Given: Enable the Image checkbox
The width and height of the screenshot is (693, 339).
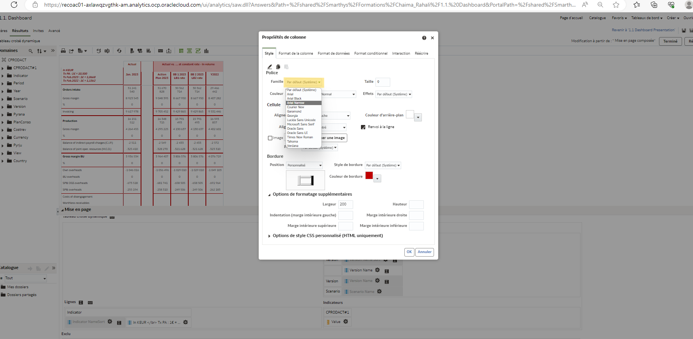Looking at the screenshot, I should click(270, 138).
